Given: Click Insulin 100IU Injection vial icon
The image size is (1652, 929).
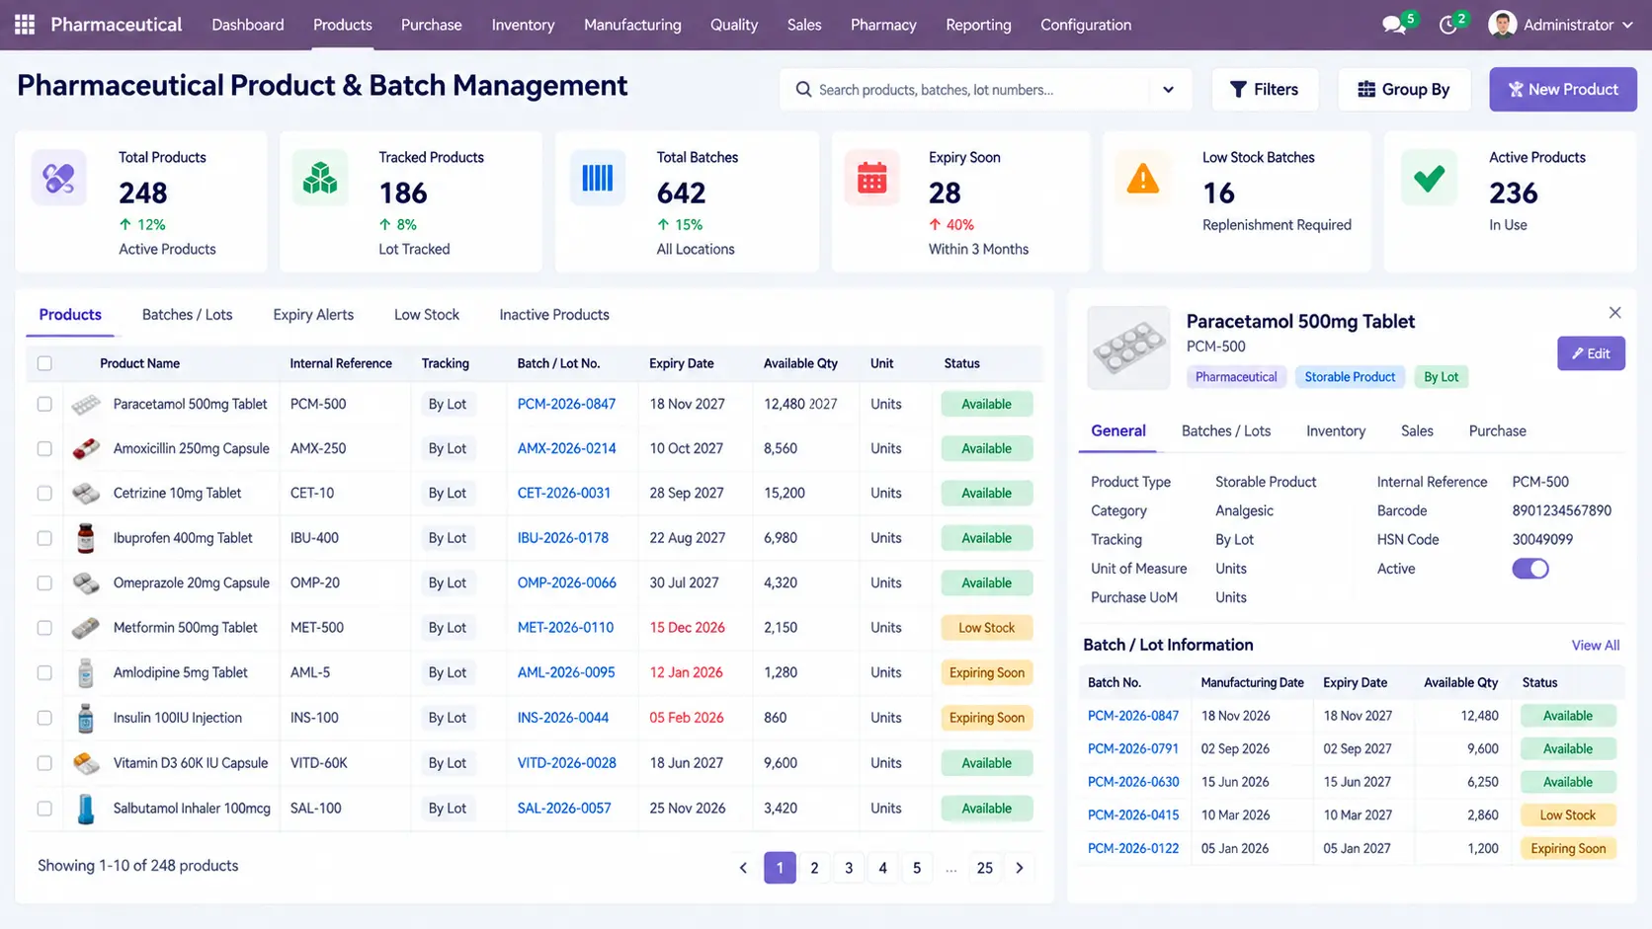Looking at the screenshot, I should 86,718.
